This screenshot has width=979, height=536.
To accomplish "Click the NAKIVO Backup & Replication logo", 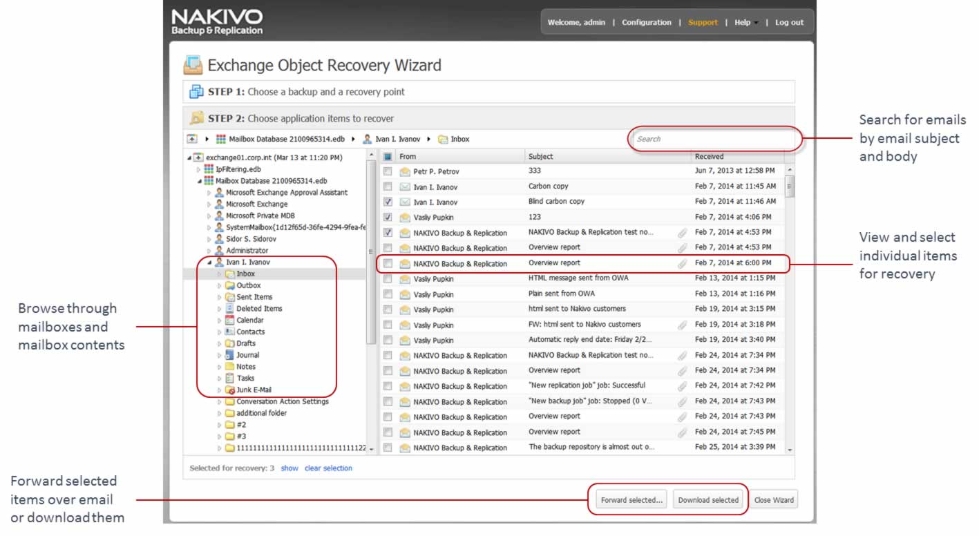I will click(x=217, y=21).
